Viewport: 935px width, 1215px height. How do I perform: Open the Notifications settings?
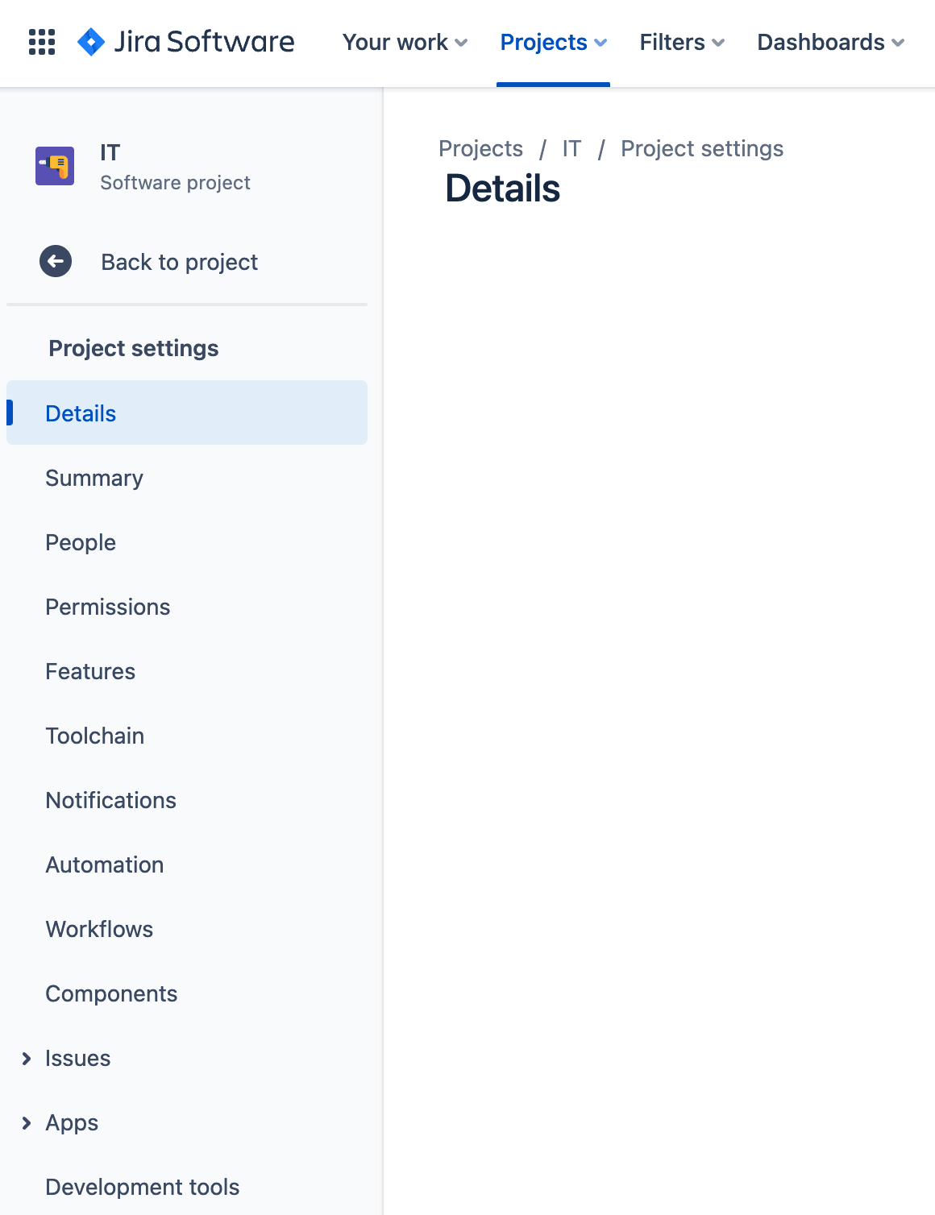(x=110, y=800)
